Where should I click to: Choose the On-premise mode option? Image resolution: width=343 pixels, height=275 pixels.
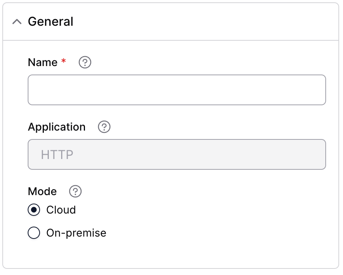tap(34, 233)
